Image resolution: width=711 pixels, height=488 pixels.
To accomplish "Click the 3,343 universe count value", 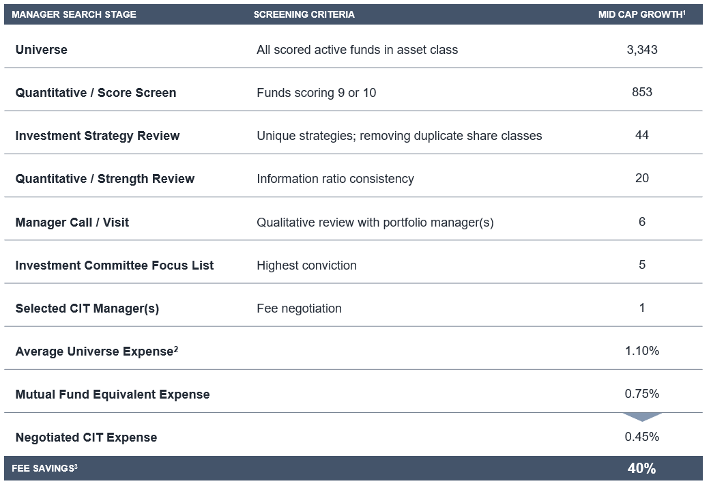I will point(642,49).
